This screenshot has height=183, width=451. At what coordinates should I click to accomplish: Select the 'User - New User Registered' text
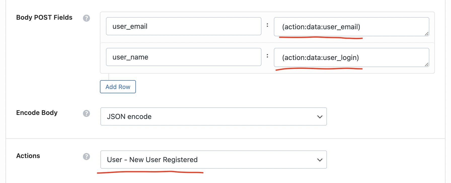pos(152,160)
